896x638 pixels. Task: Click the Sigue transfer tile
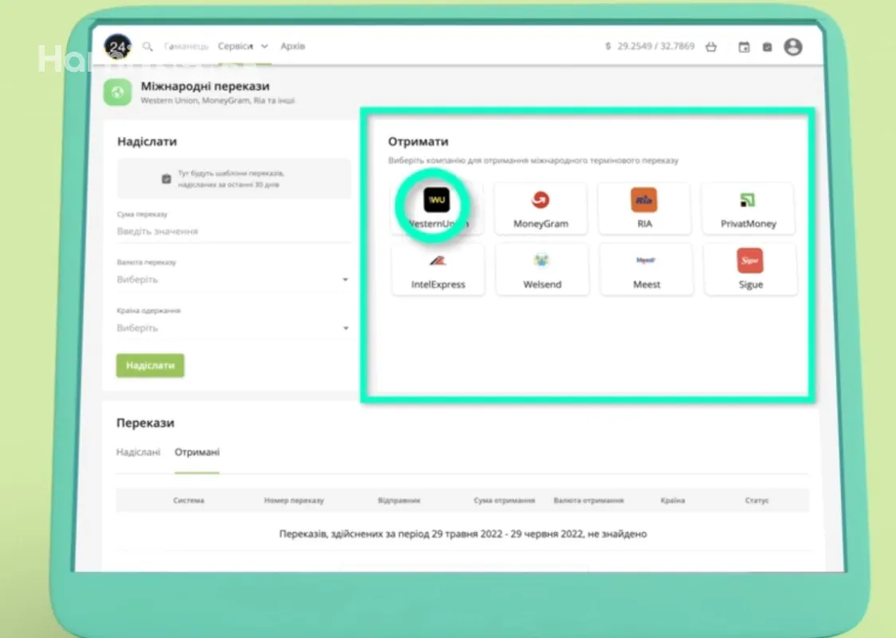coord(750,270)
